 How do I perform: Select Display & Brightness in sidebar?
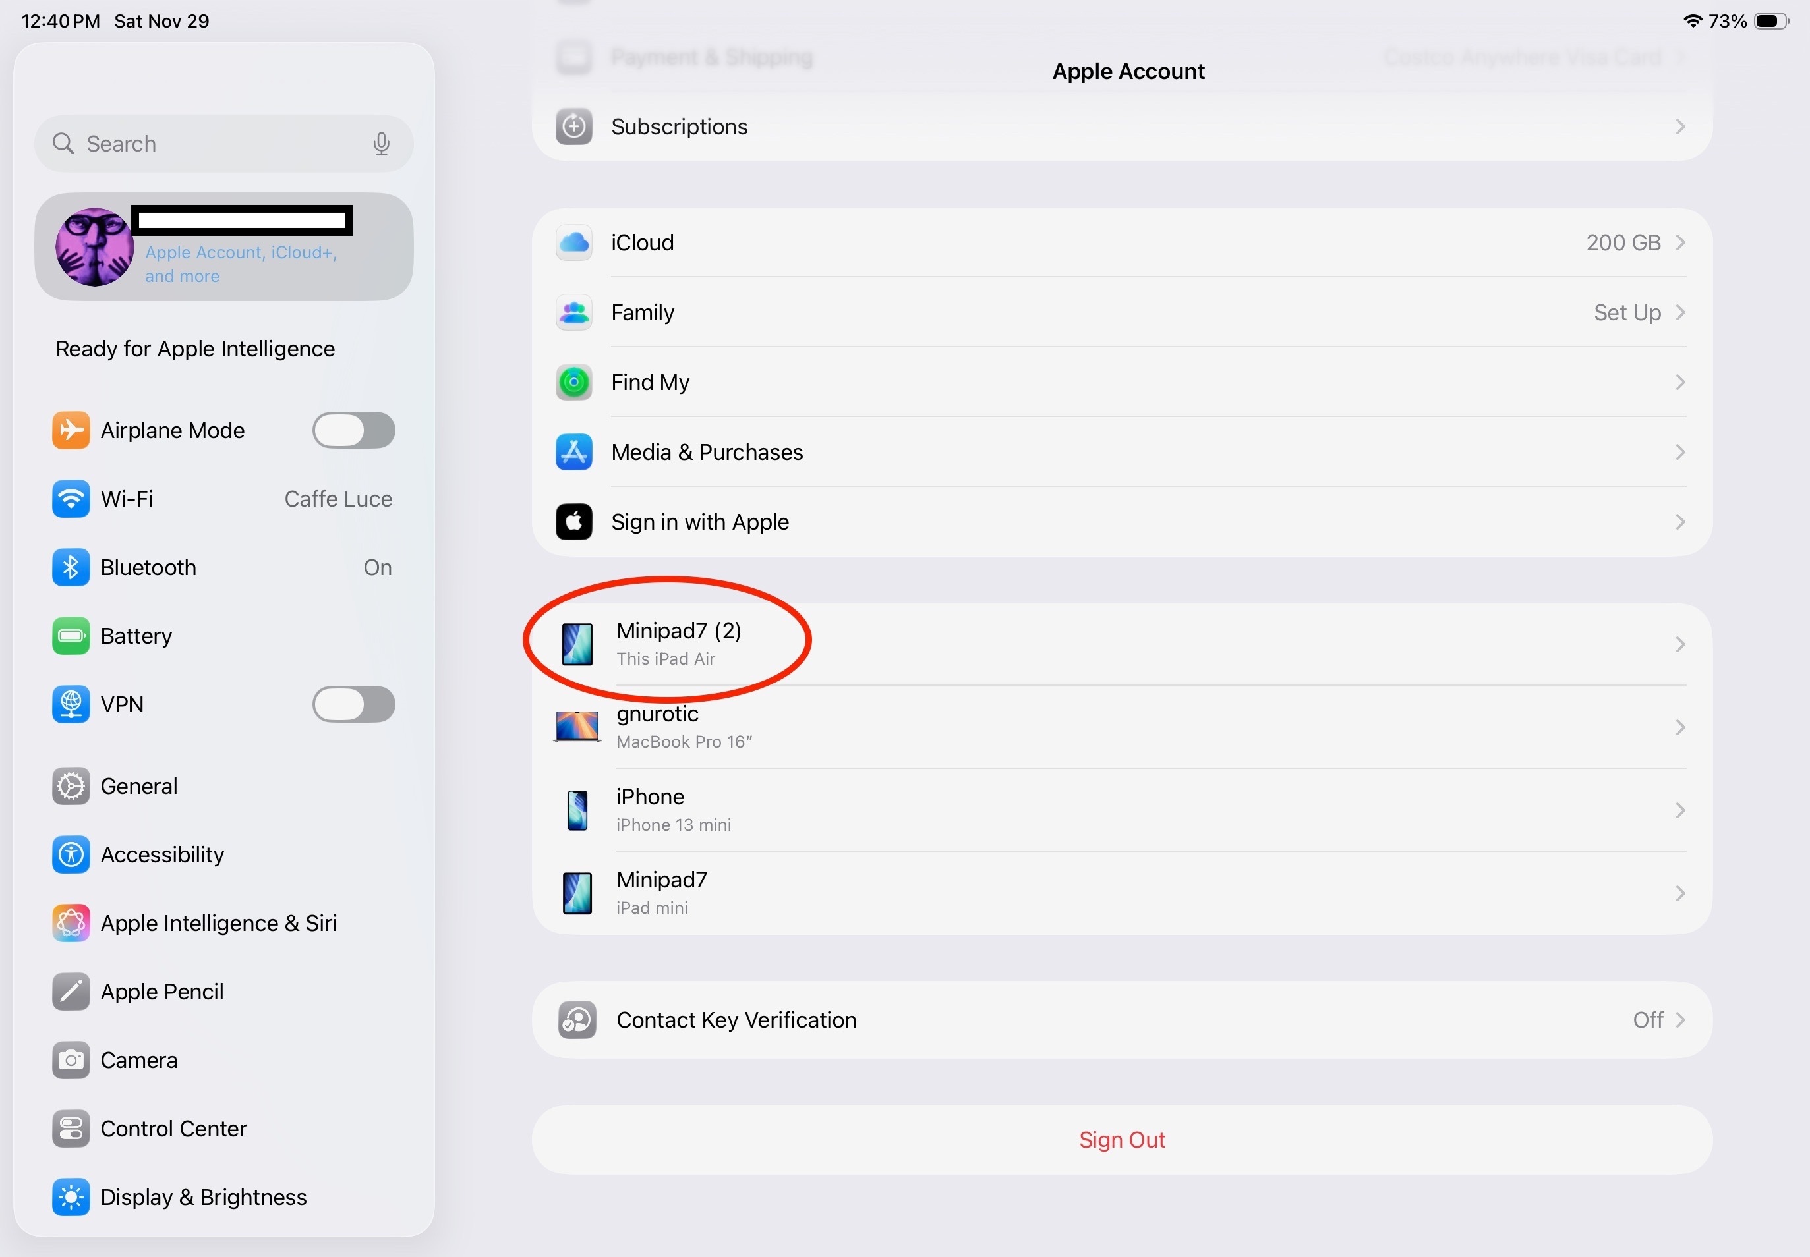203,1197
